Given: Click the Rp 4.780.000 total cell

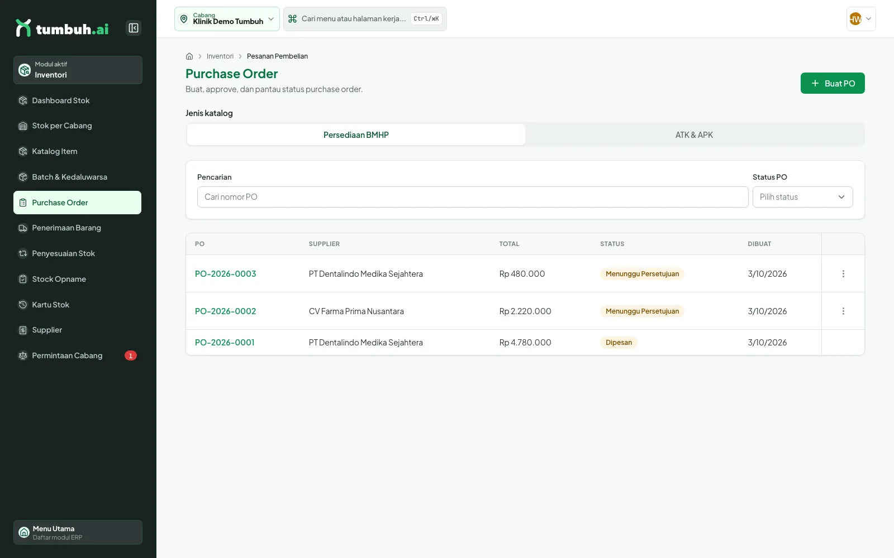Looking at the screenshot, I should click(525, 343).
